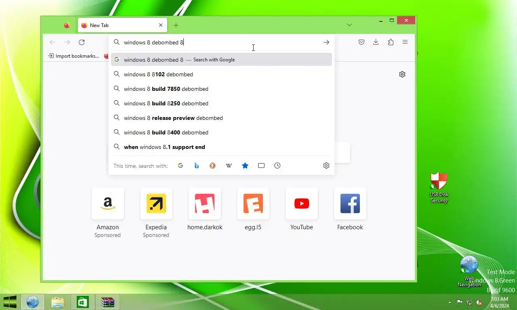The image size is (517, 310).
Task: Open a new tab with plus button
Action: 176,25
